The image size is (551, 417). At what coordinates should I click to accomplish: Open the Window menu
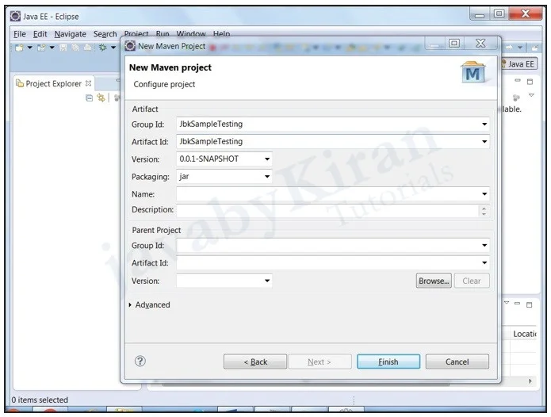[191, 34]
